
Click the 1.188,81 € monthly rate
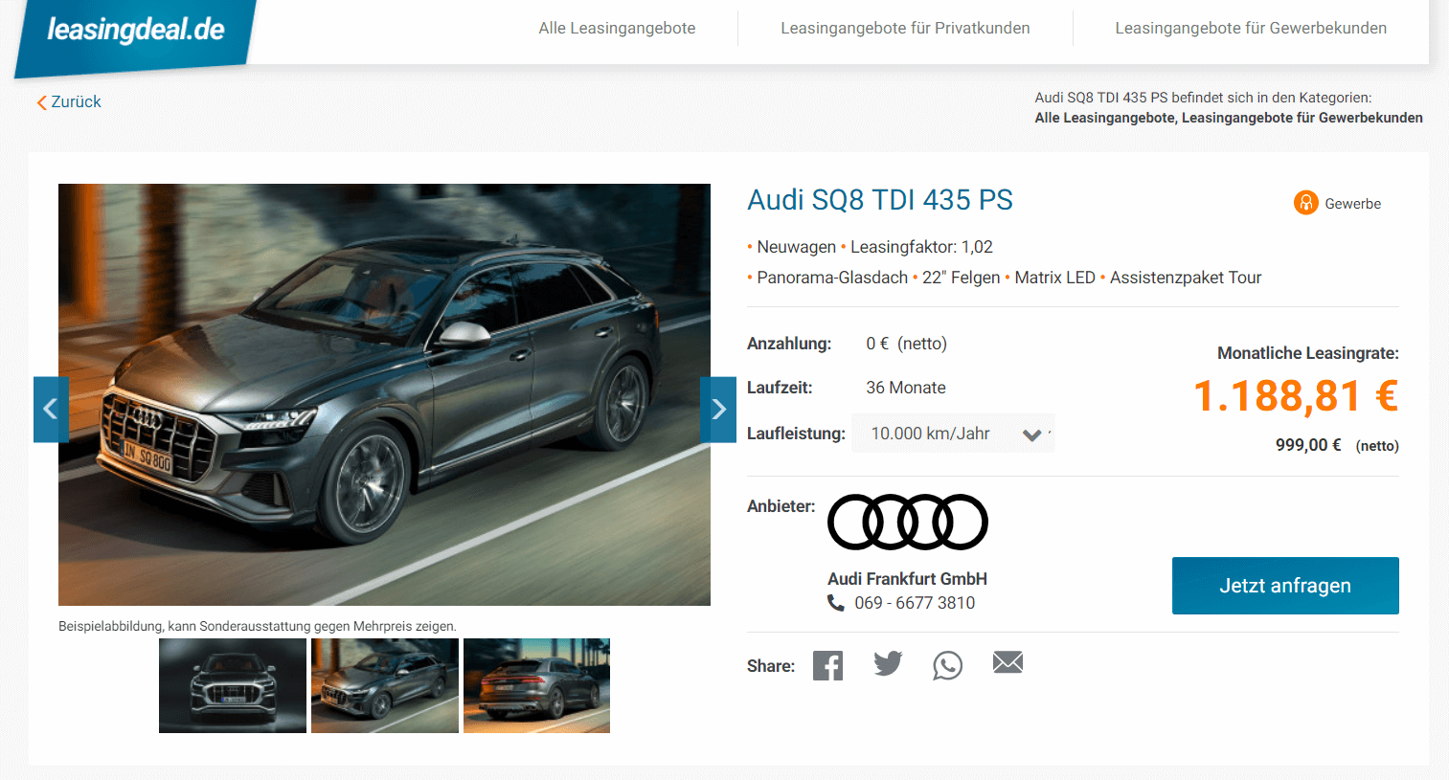pos(1296,396)
